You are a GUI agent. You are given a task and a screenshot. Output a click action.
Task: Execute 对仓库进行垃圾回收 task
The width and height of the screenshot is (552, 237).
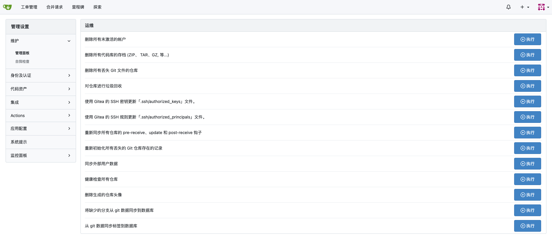(527, 86)
